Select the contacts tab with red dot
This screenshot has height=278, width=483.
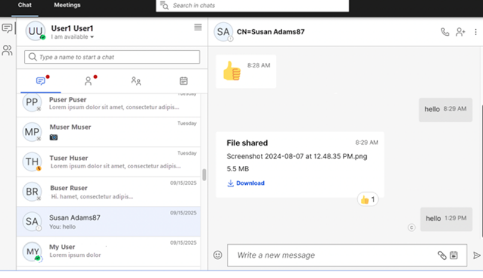[88, 81]
